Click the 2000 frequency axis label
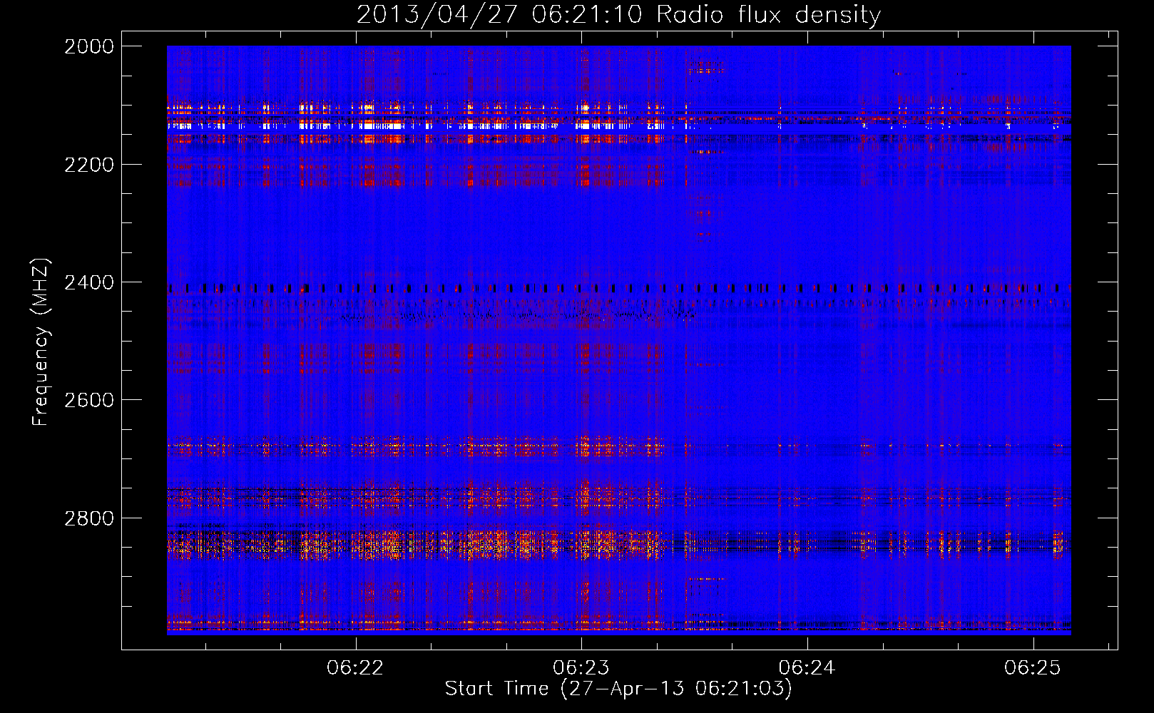 pos(89,46)
